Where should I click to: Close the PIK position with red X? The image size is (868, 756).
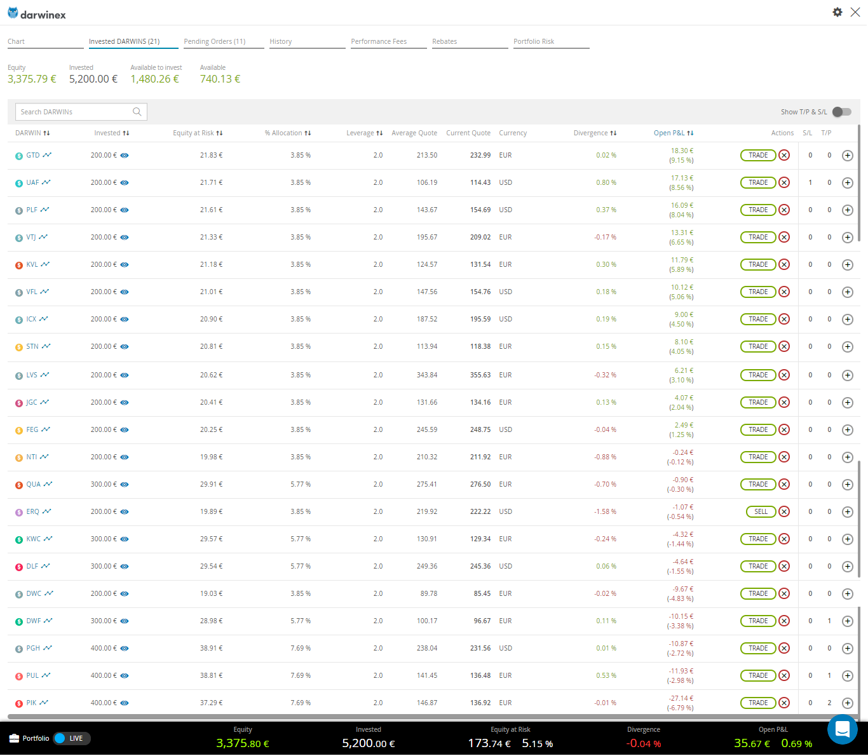[x=784, y=703]
